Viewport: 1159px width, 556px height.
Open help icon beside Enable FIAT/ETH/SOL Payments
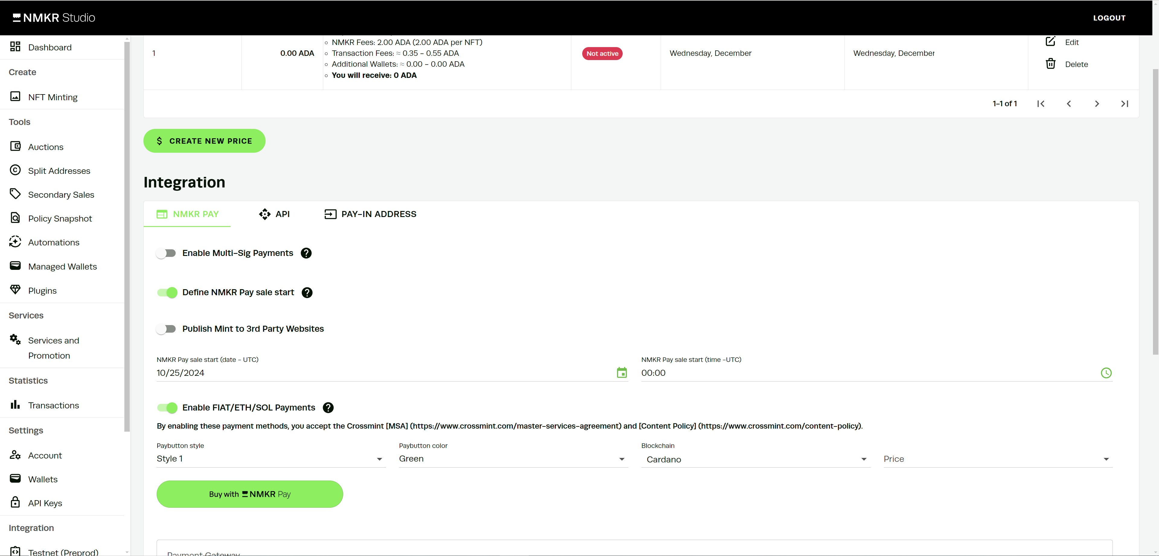tap(328, 407)
